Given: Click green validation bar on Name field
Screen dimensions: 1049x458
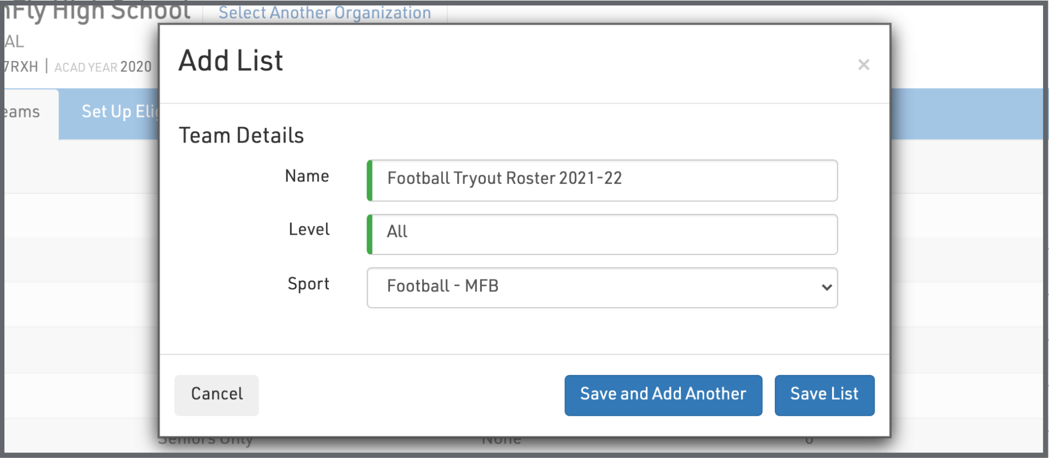Looking at the screenshot, I should click(370, 180).
